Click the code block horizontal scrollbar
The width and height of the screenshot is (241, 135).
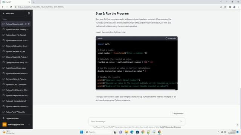[x=135, y=90]
